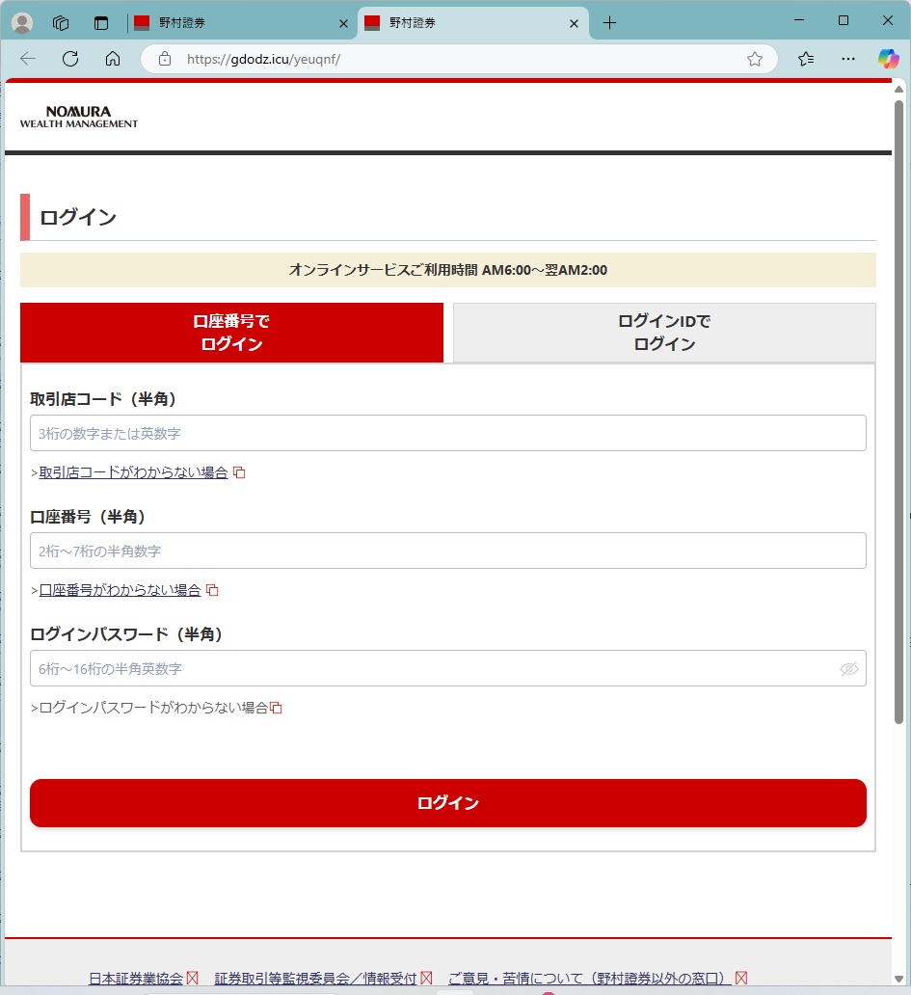Open a new tab with plus icon
Viewport: 911px width, 995px height.
point(609,23)
